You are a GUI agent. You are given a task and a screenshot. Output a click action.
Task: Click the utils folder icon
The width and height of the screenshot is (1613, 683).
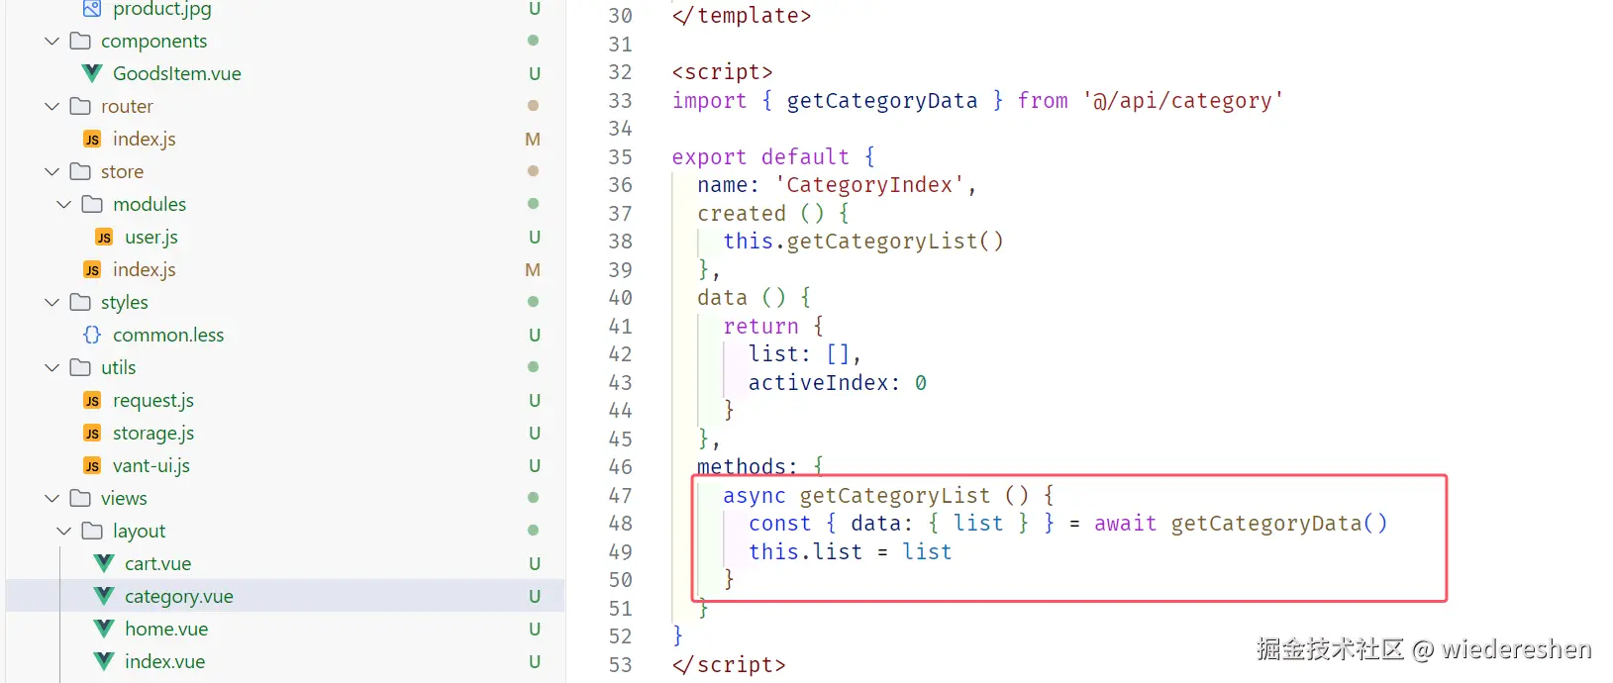click(81, 367)
